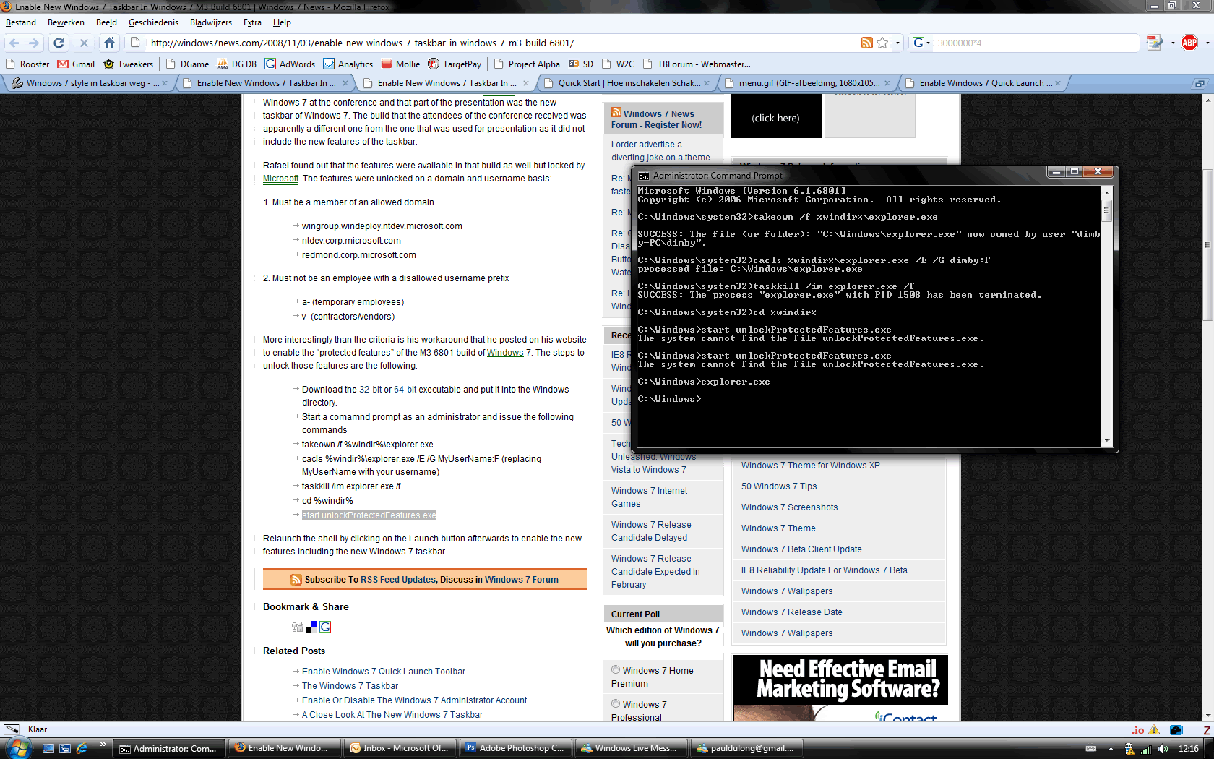Expand dropdown arrow beside the notepad icon

(x=1172, y=43)
